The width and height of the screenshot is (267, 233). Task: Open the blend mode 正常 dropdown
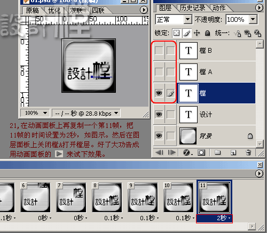188,19
